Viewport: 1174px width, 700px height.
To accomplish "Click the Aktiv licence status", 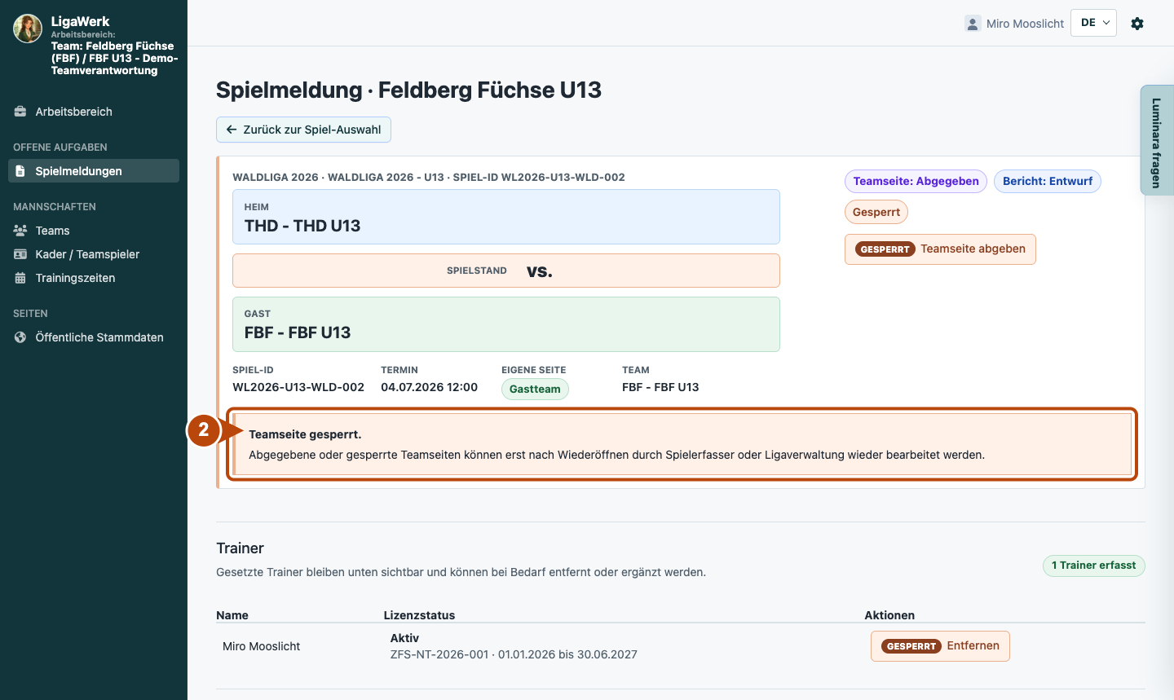I will pos(404,638).
